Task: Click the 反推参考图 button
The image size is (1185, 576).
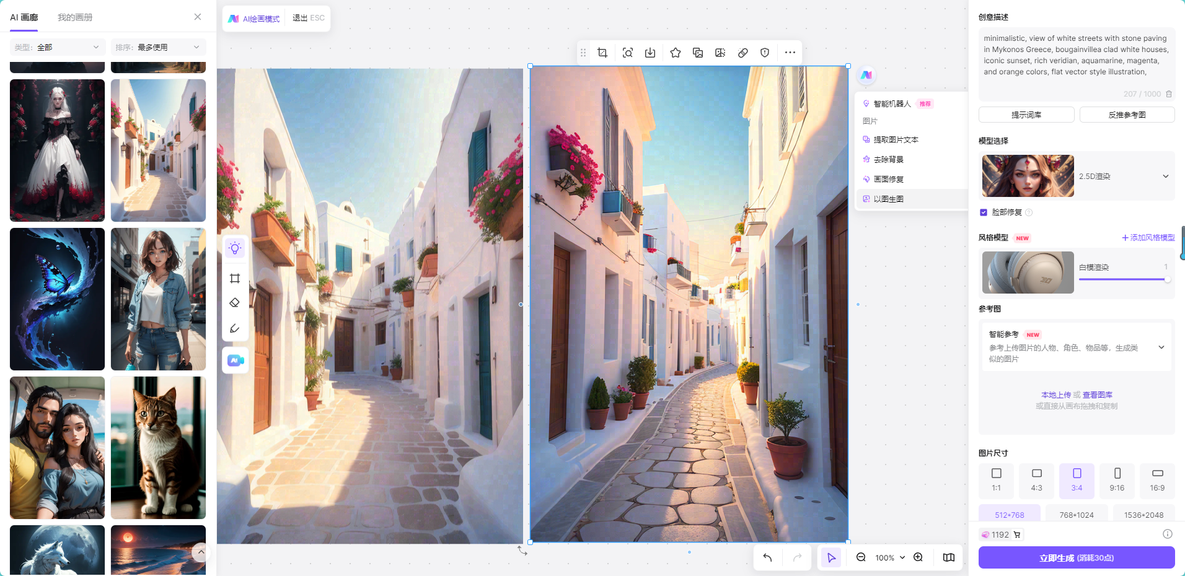Action: click(x=1127, y=115)
